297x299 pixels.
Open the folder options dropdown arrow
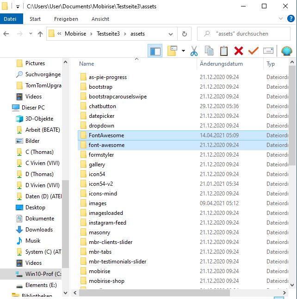[183, 51]
